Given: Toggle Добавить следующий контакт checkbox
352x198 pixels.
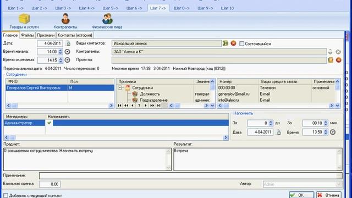Looking at the screenshot, I should pyautogui.click(x=6, y=196).
